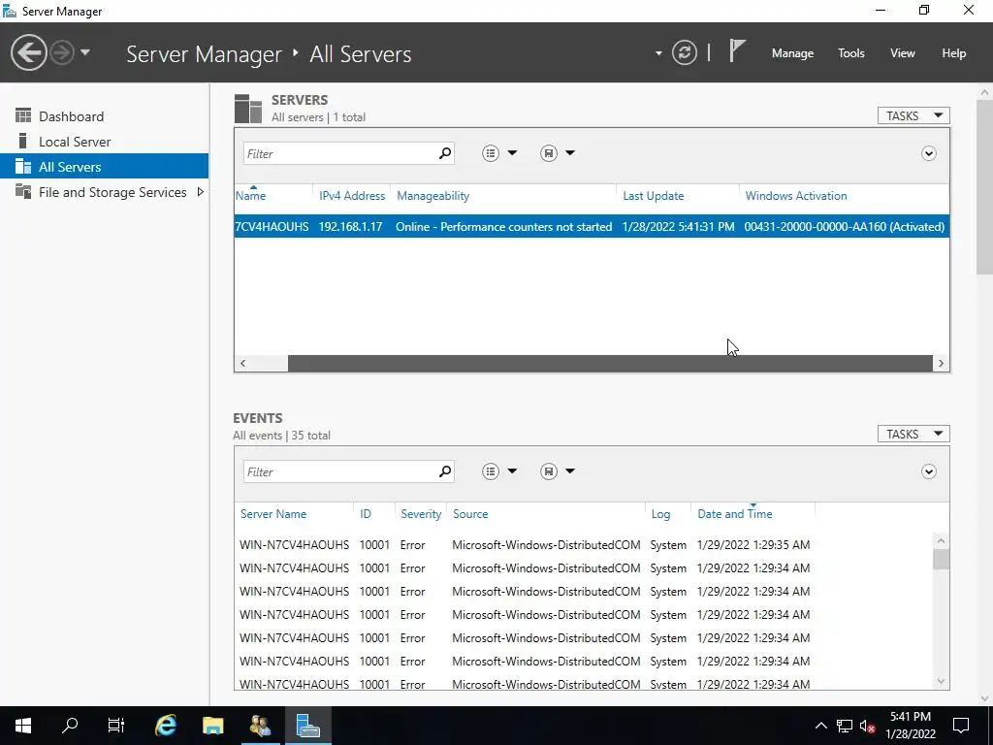This screenshot has width=993, height=745.
Task: Click the Servers horizontal scrollbar thumb
Action: point(611,363)
